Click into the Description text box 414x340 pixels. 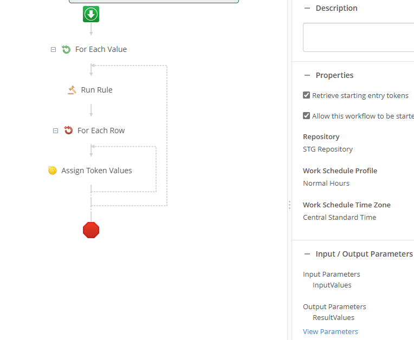[x=359, y=37]
